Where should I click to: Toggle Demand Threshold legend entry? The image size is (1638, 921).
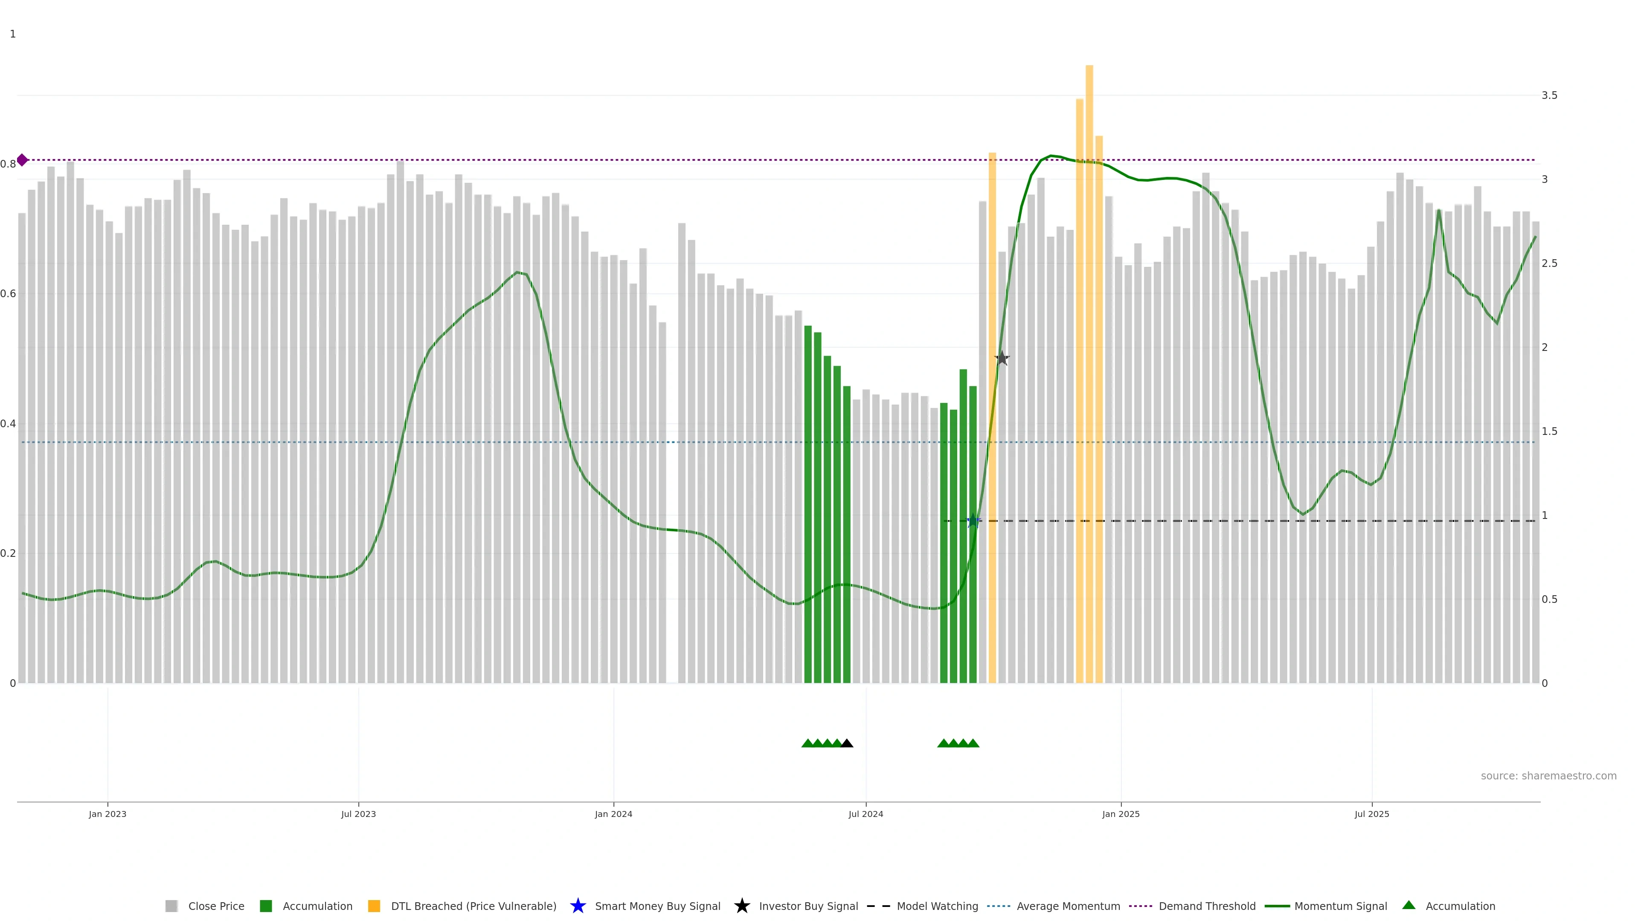[1206, 906]
